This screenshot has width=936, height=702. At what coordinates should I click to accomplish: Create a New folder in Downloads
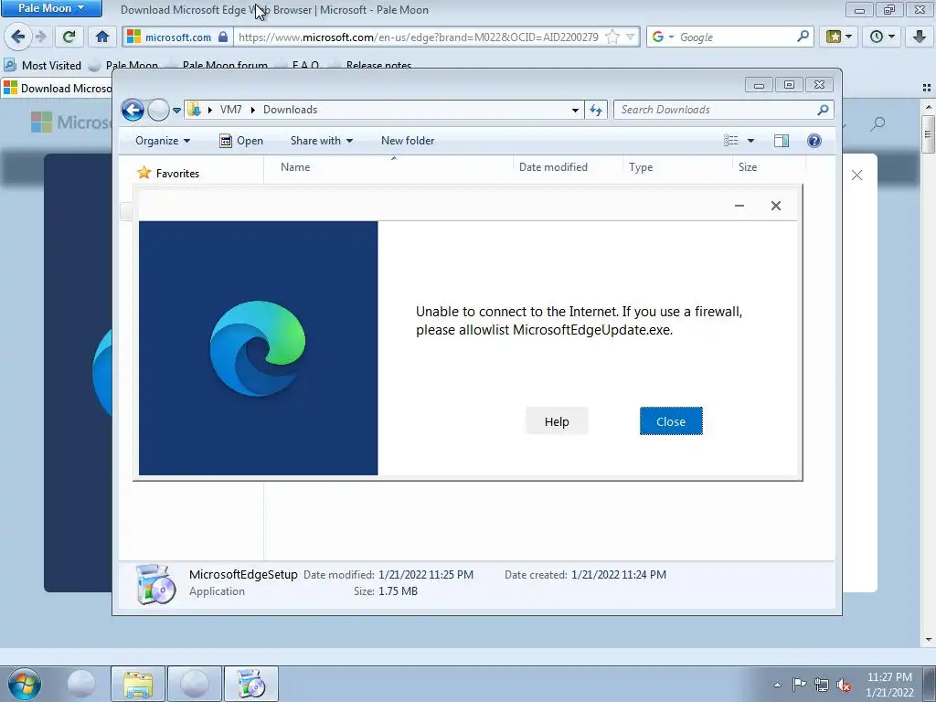pos(408,140)
